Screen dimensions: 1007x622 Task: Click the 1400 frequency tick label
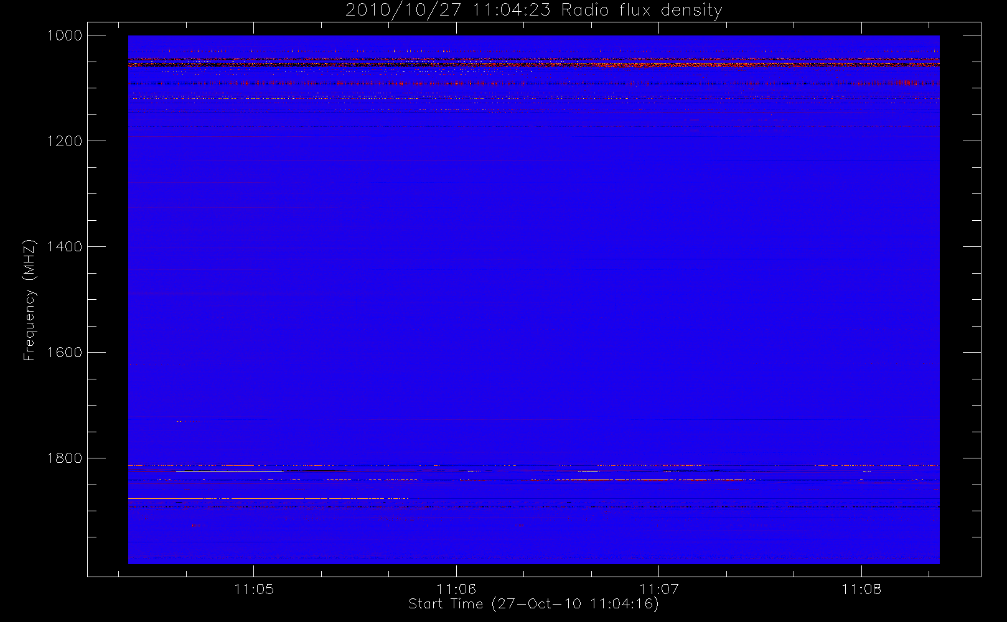(65, 247)
